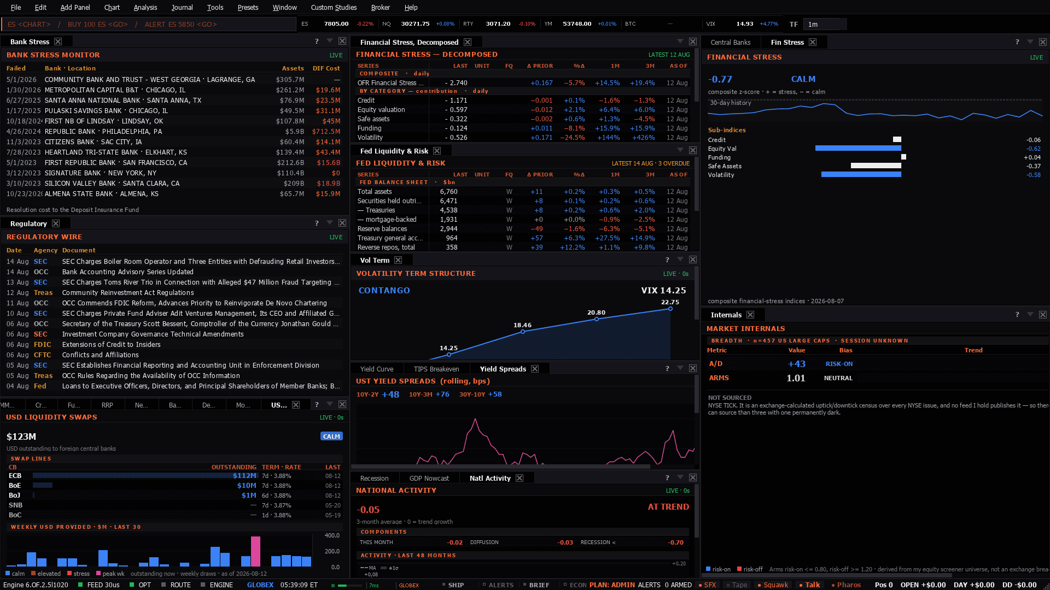Click the Yield Spreads horizontal scrollbar
1050x590 pixels.
click(500, 467)
